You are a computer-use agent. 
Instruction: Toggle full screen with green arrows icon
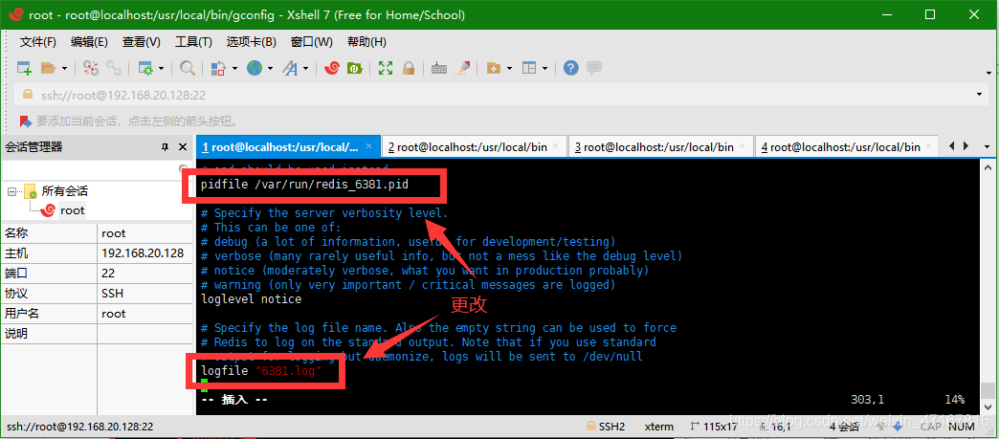[386, 68]
